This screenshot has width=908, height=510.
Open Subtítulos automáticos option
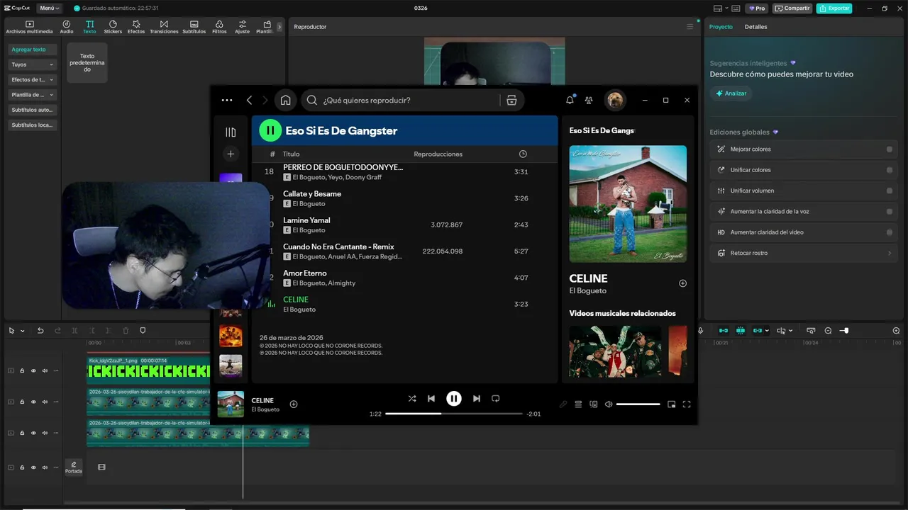[32, 110]
